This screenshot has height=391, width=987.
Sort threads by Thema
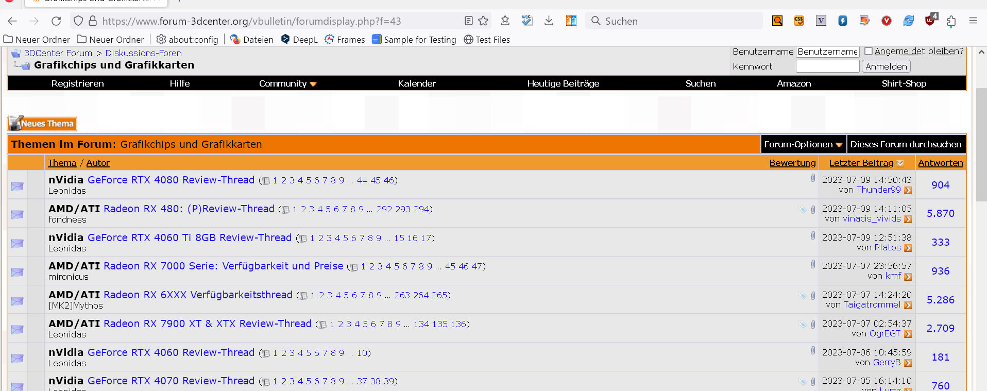coord(62,163)
